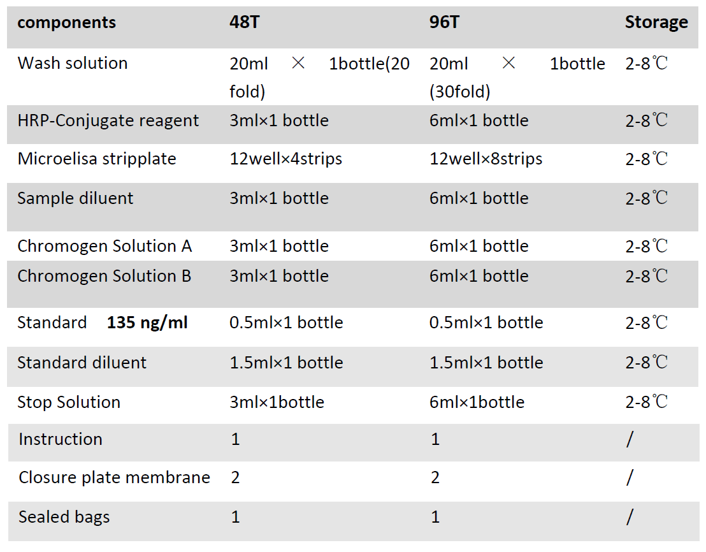
Task: Click the "Chromogen Solution A" label
Action: [104, 246]
